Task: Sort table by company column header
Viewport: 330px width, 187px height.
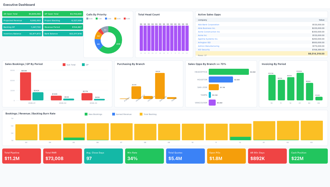Action: click(x=202, y=20)
